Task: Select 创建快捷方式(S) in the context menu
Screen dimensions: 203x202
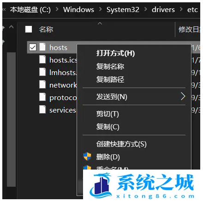Action: [121, 144]
